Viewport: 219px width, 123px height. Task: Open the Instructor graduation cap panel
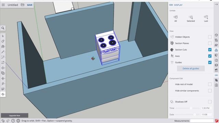(x=216, y=45)
